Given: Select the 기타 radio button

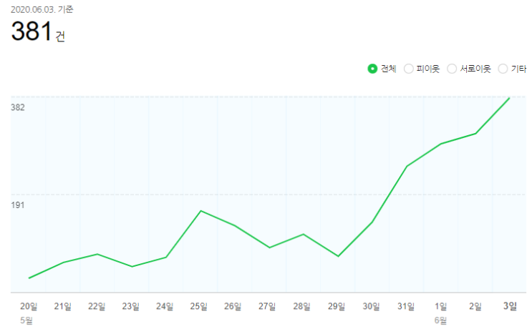Looking at the screenshot, I should point(503,69).
